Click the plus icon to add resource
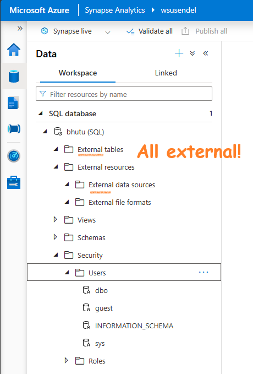The height and width of the screenshot is (374, 253). 179,53
